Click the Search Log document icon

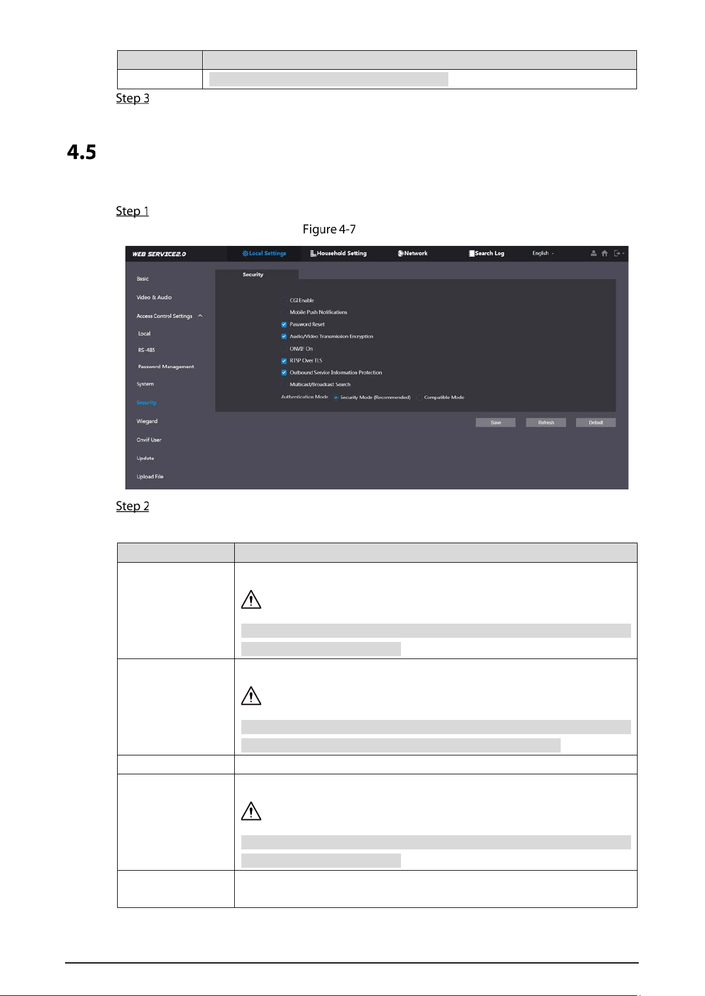[471, 253]
